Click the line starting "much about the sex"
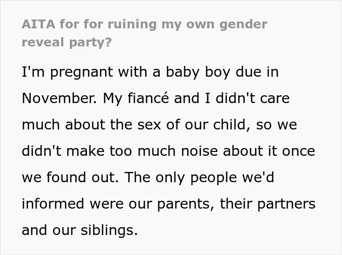This screenshot has width=342, height=255. click(x=159, y=125)
